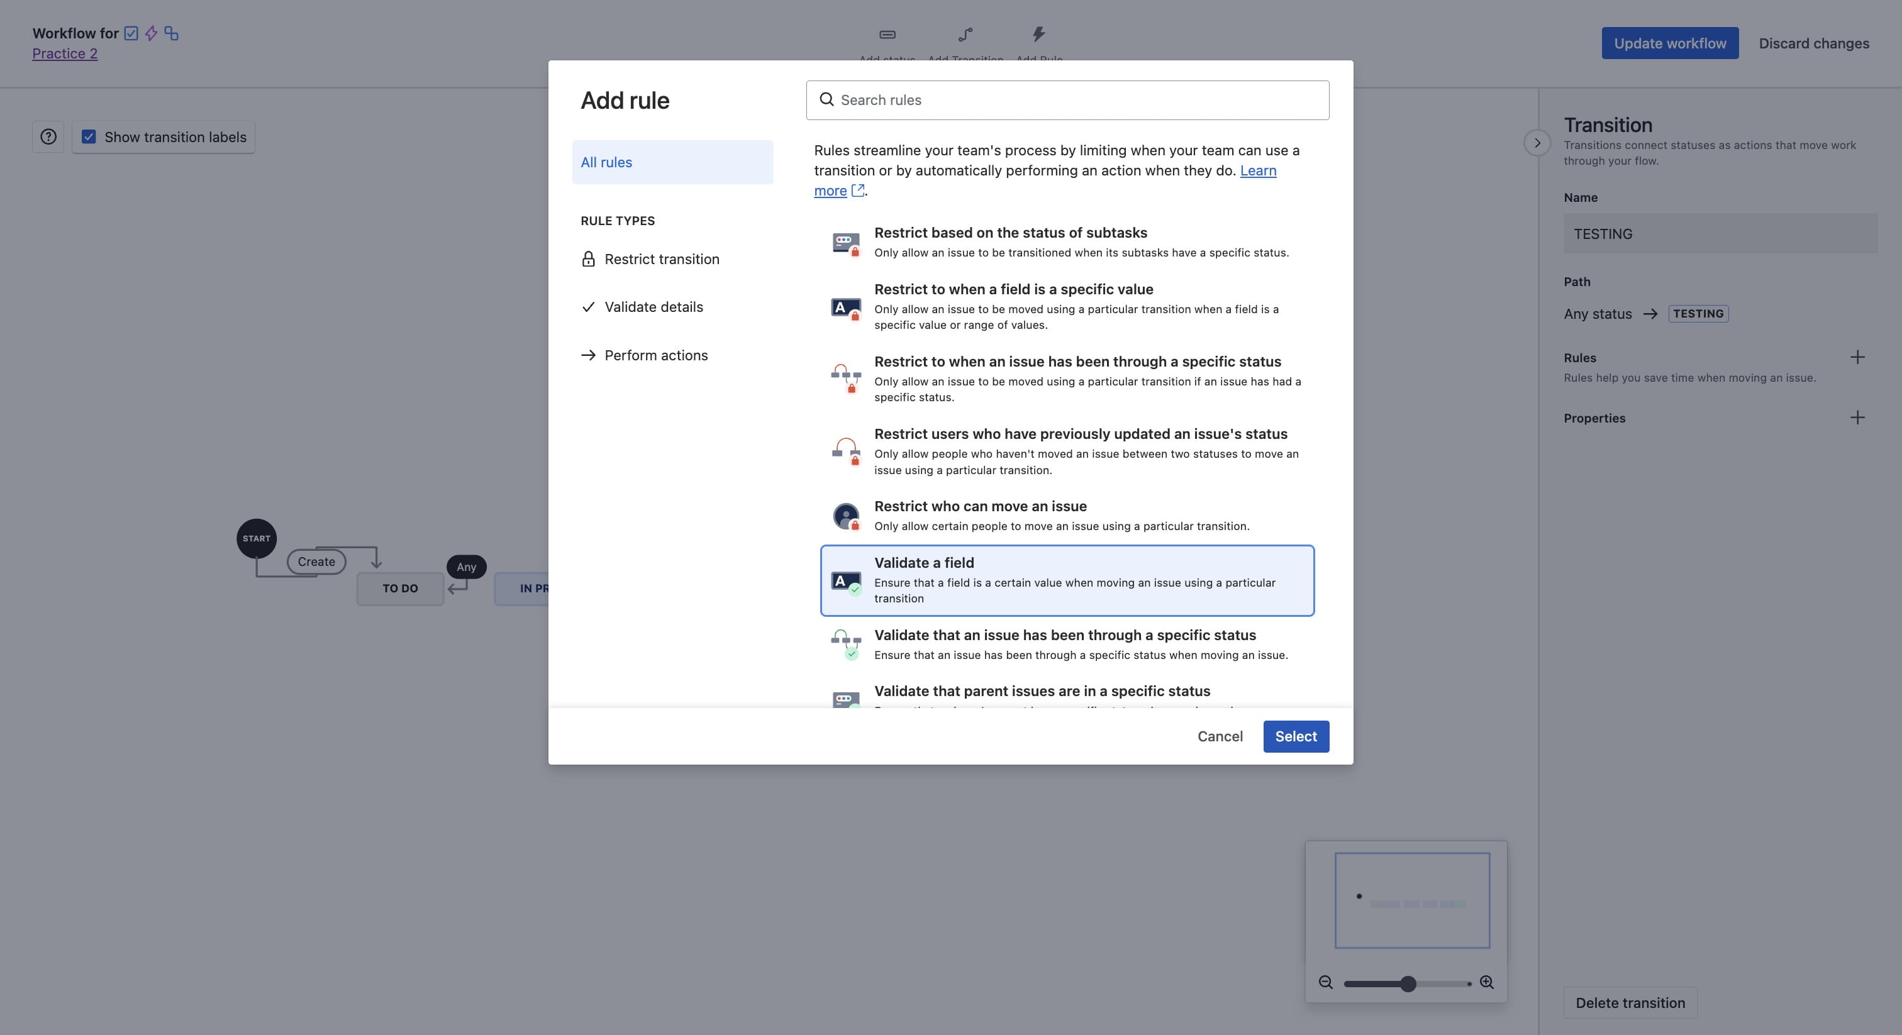Click the Update workflow button
1902x1035 pixels.
coord(1669,43)
